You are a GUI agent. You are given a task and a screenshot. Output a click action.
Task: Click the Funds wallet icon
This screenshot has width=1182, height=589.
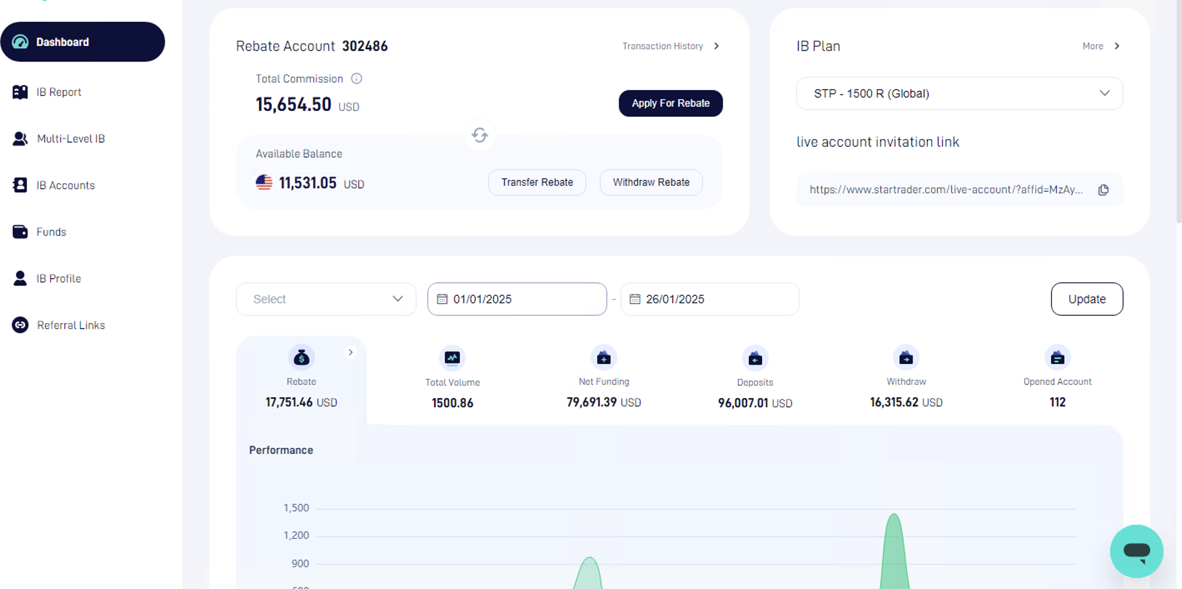20,232
